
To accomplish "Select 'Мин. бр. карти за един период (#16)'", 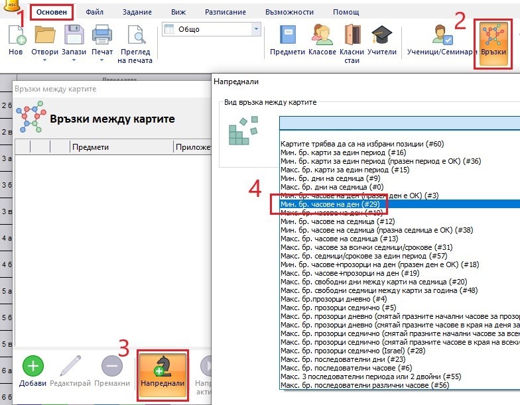I will [x=344, y=152].
